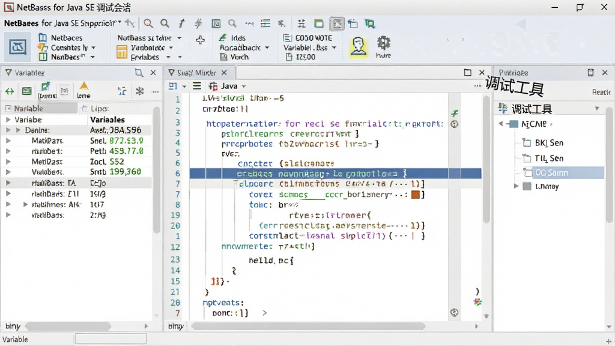The width and height of the screenshot is (615, 346).
Task: Open the 'Comantes ly' dropdown arrow
Action: [x=93, y=47]
